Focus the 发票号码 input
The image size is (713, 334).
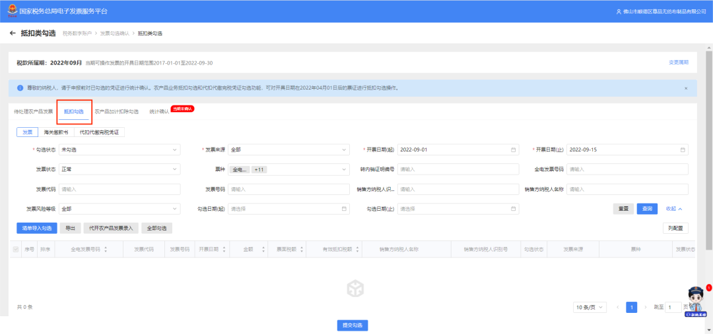(289, 189)
